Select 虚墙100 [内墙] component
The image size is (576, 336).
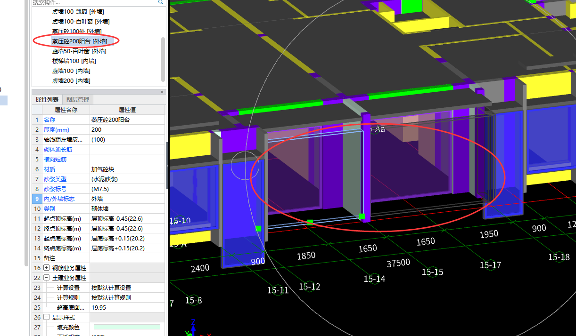(71, 71)
